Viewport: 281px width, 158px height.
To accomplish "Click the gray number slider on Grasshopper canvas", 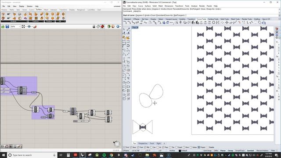I will 81,121.
